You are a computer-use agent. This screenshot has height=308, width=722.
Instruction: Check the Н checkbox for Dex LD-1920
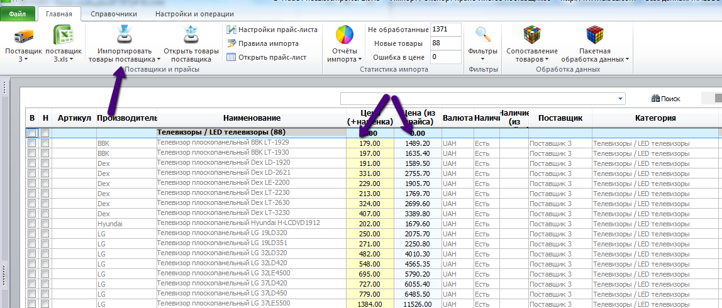pos(45,163)
